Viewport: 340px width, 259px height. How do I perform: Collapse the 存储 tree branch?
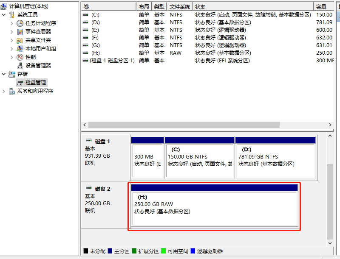click(3, 74)
